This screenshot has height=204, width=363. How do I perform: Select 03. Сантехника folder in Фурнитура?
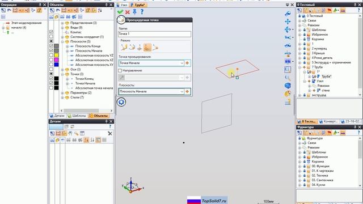point(322,180)
